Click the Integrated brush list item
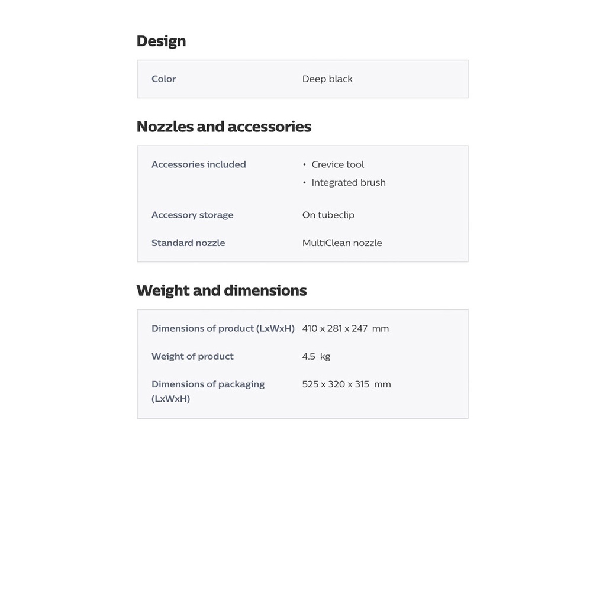 pos(349,182)
